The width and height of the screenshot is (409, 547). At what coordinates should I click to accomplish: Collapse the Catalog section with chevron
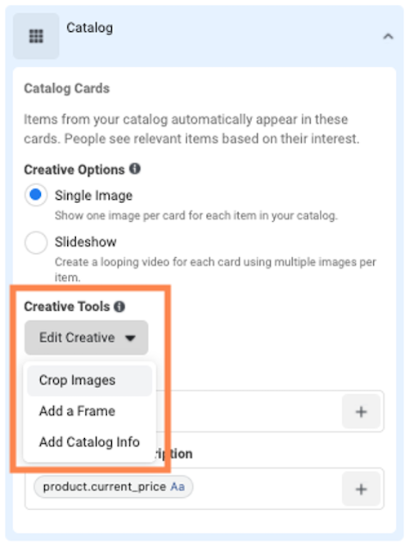point(388,36)
